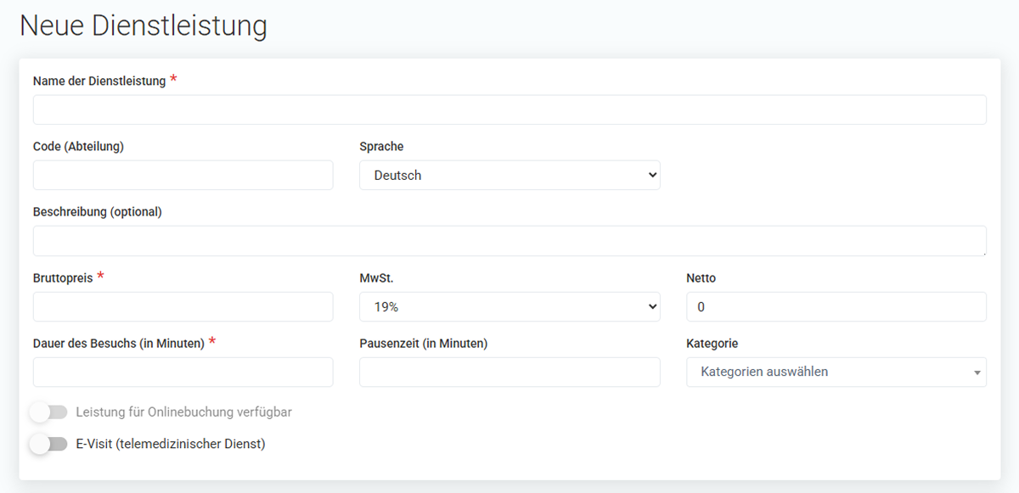1019x493 pixels.
Task: Click the Netto field containing 0
Action: coord(836,307)
